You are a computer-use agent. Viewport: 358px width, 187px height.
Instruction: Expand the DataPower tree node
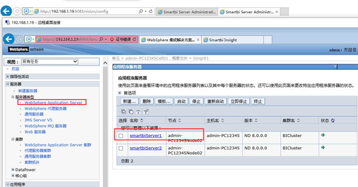[x=13, y=169]
